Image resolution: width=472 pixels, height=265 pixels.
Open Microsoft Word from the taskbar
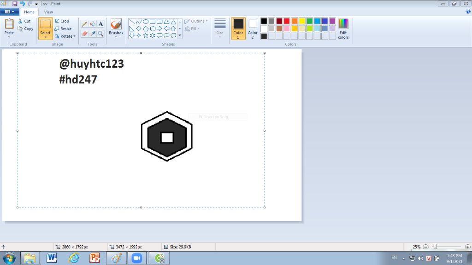pos(52,259)
